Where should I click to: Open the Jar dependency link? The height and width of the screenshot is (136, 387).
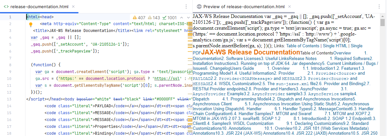(x=307, y=63)
